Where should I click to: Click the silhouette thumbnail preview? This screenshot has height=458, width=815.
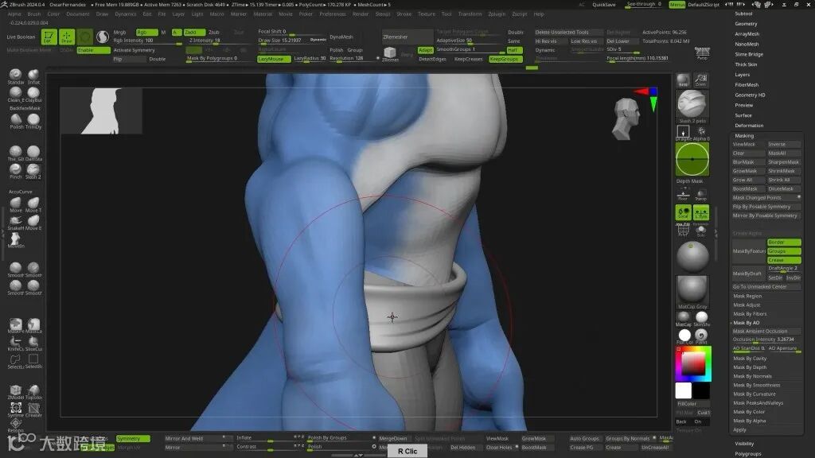coord(101,111)
